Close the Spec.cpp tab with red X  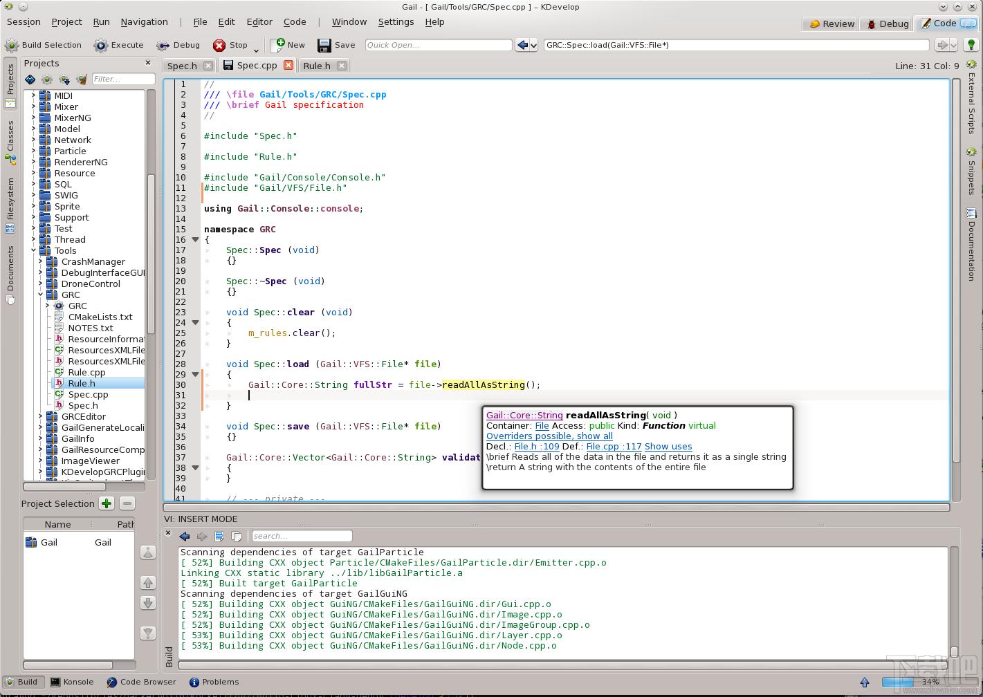288,65
